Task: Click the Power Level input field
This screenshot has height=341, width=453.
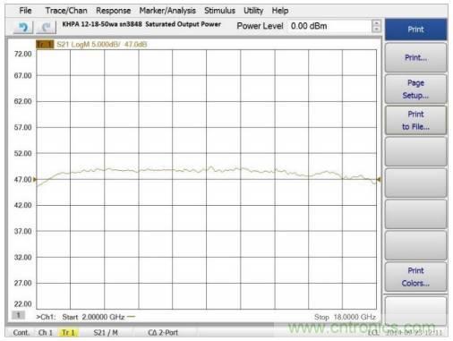Action: click(329, 26)
